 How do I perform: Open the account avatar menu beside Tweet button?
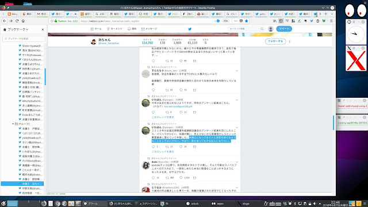coord(271,29)
